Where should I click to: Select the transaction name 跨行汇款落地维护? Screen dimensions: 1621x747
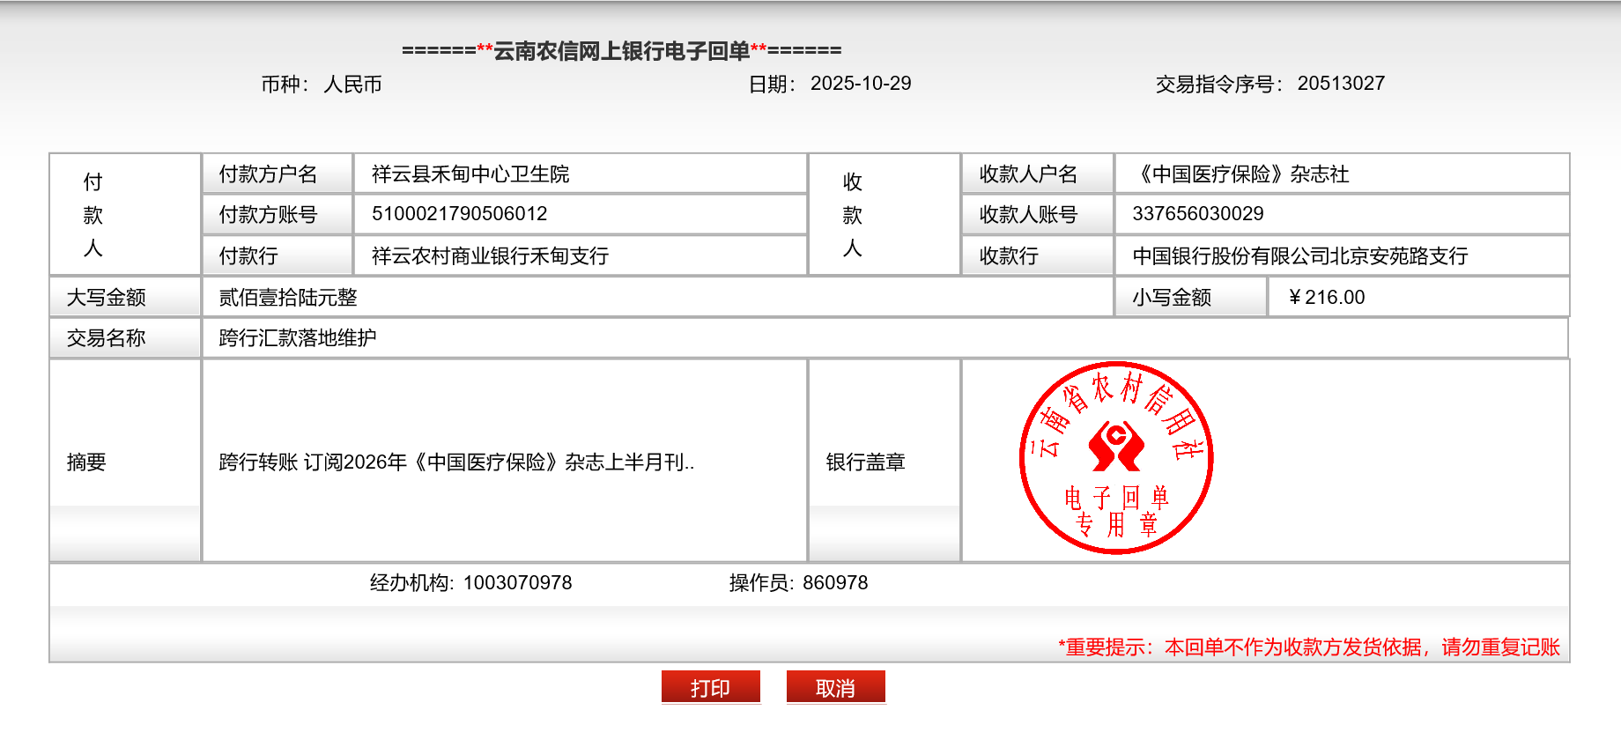298,338
